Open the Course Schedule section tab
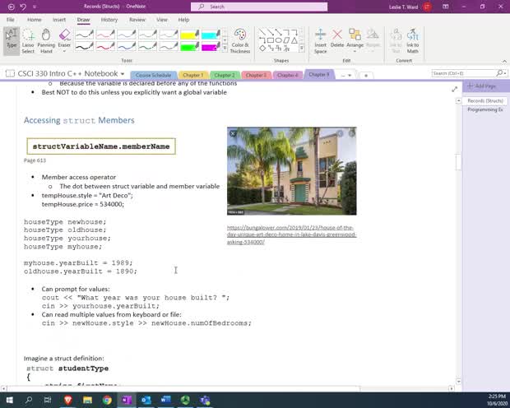 tap(154, 75)
